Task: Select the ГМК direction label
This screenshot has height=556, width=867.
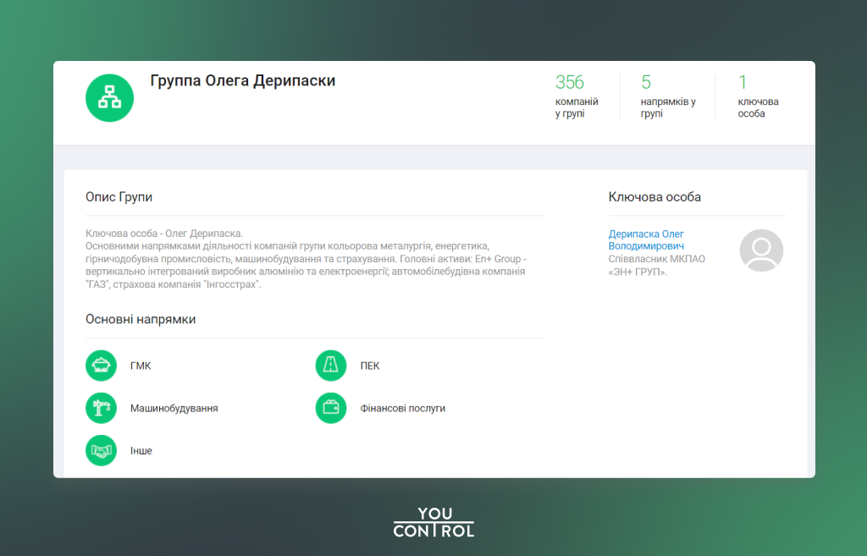Action: (x=141, y=366)
